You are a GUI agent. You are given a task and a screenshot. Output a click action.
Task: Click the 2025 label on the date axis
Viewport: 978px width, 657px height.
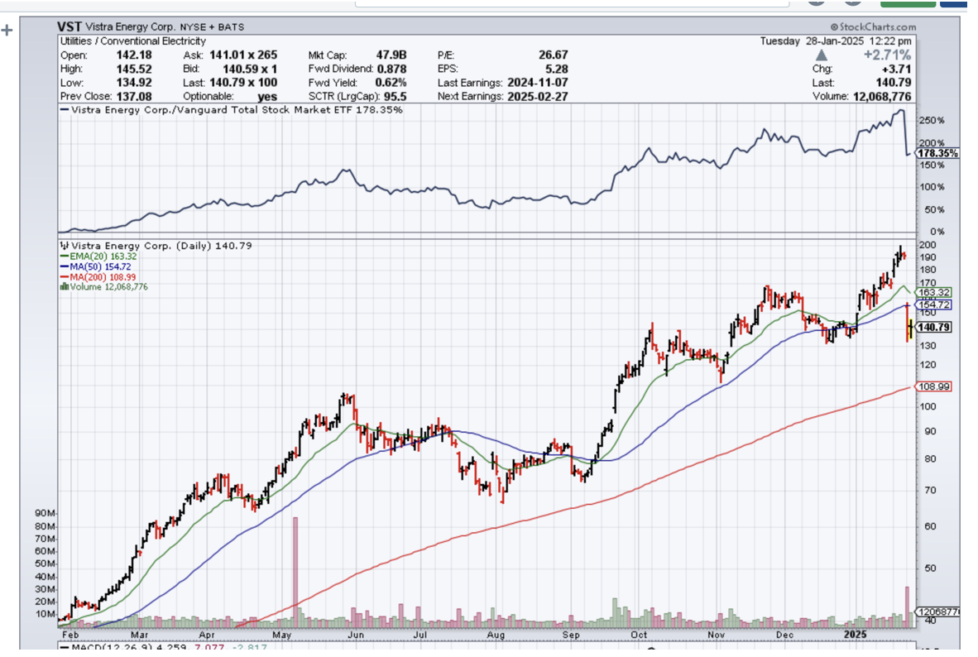click(x=856, y=634)
